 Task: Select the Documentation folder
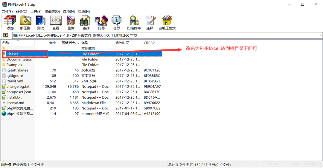19,59
